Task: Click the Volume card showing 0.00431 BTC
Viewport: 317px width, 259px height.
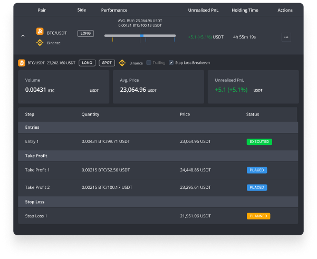Action: click(x=64, y=87)
